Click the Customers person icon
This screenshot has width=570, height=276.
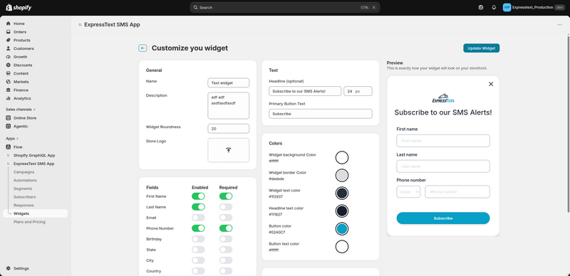click(9, 48)
